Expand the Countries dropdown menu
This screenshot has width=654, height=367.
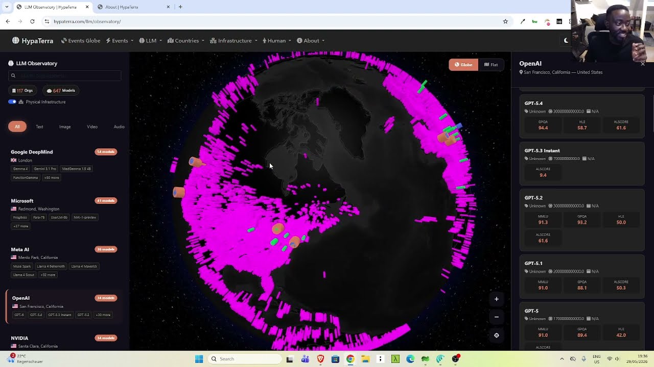point(186,41)
